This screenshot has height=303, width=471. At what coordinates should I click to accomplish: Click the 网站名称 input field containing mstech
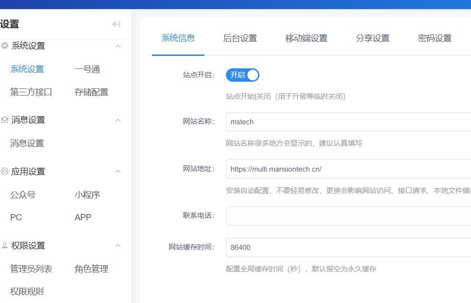click(x=348, y=122)
